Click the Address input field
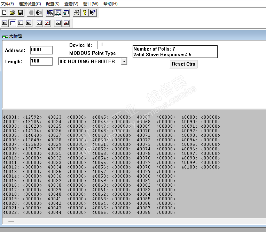 pyautogui.click(x=41, y=50)
